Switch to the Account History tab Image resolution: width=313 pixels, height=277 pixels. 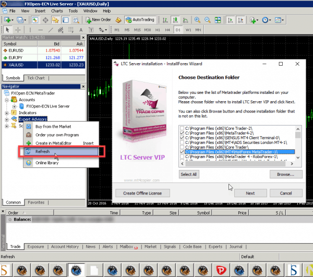[65, 247]
